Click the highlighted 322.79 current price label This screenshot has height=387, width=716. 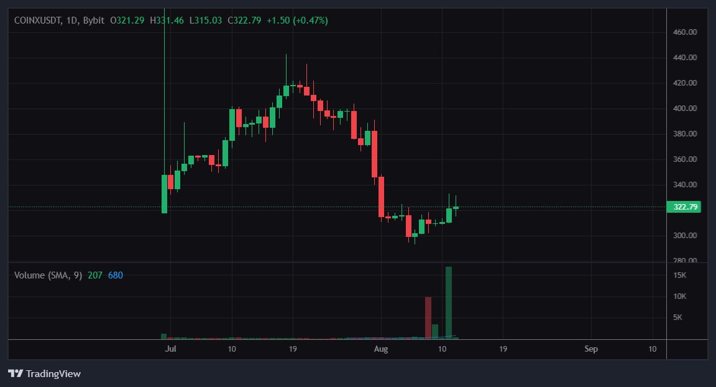[x=683, y=207]
